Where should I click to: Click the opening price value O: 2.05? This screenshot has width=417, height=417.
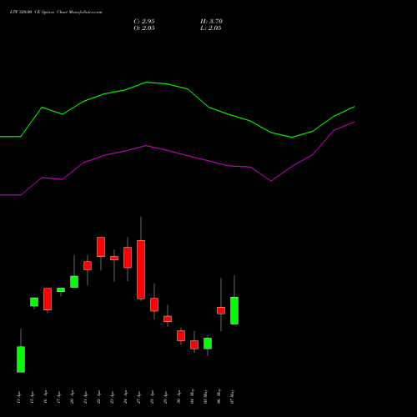144,28
